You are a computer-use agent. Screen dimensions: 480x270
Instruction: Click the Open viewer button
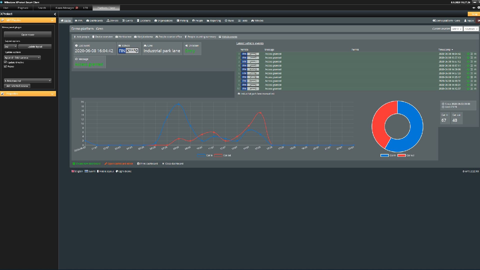click(x=28, y=34)
